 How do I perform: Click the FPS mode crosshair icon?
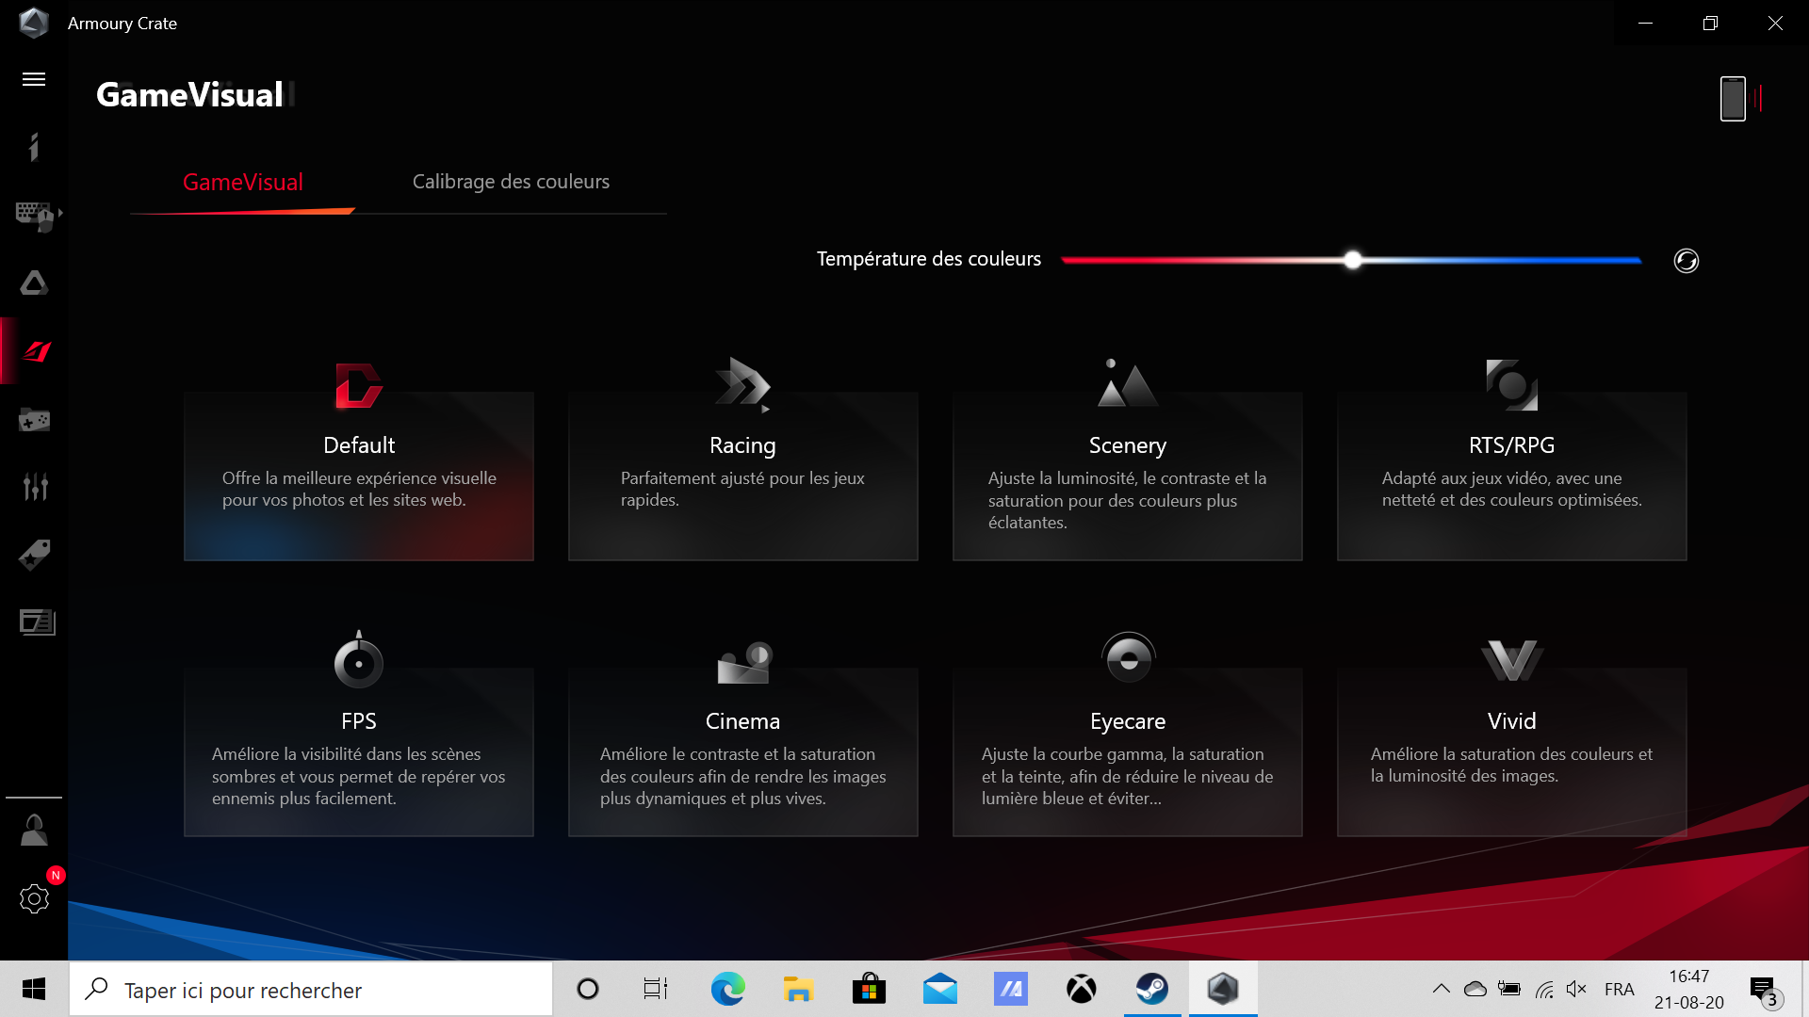point(358,660)
